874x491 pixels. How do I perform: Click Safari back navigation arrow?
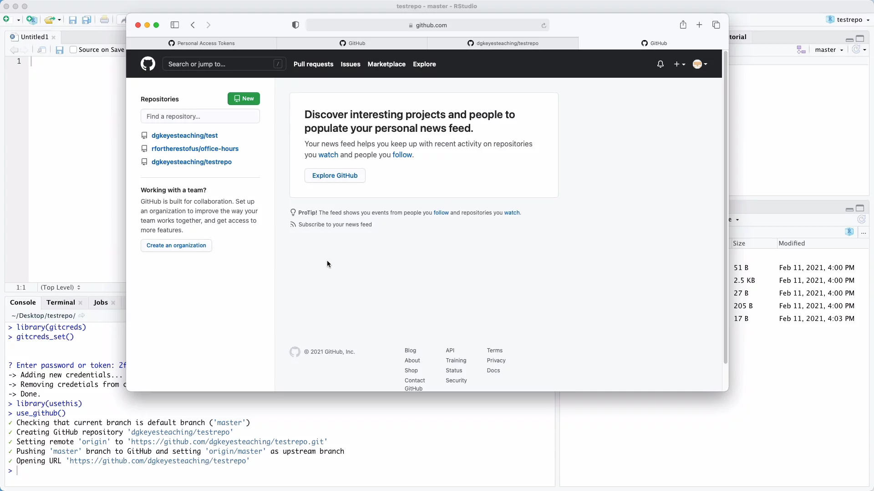click(193, 25)
